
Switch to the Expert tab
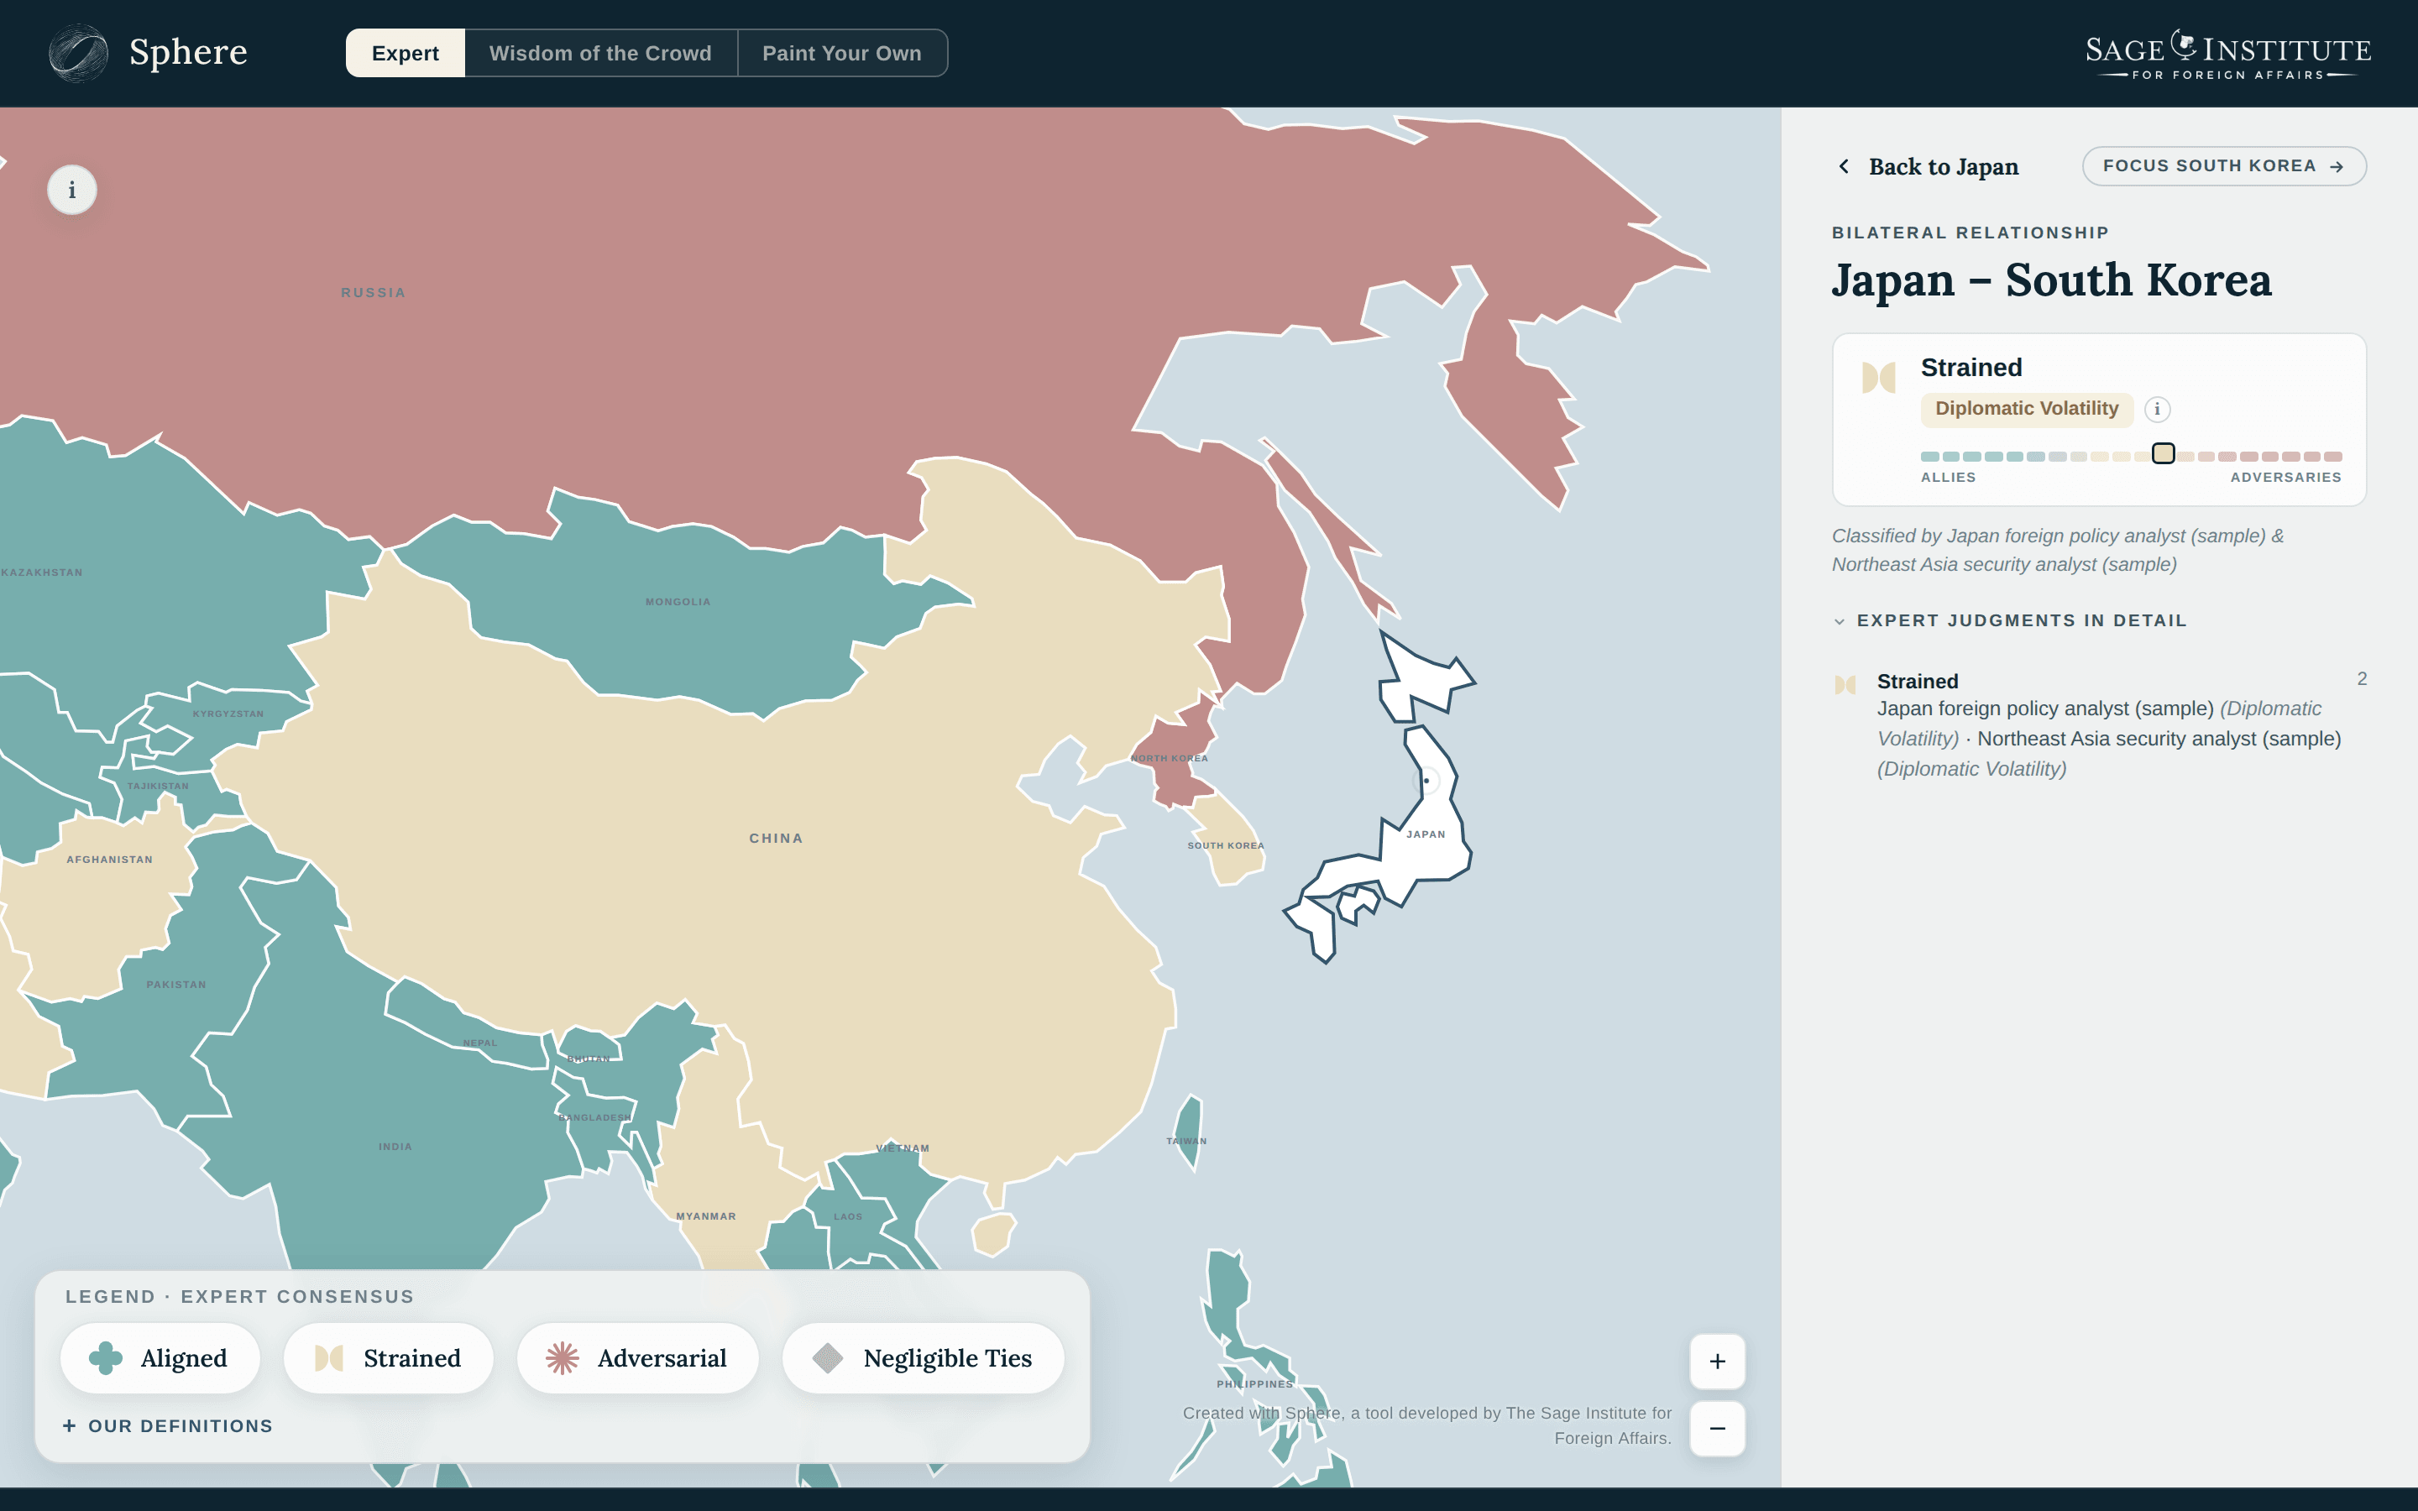click(x=405, y=53)
